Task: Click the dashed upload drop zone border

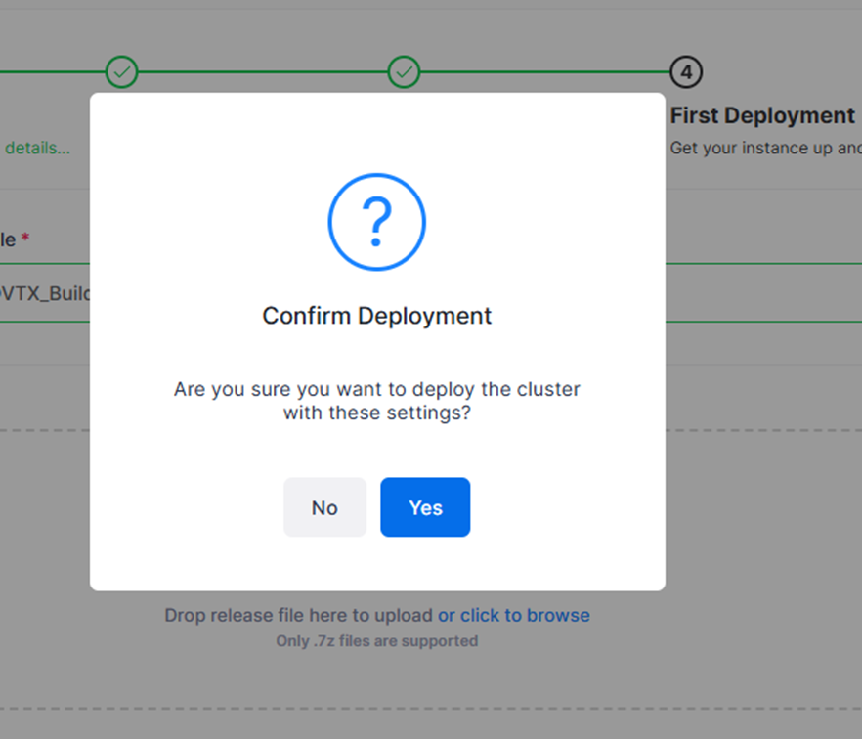Action: tap(762, 430)
